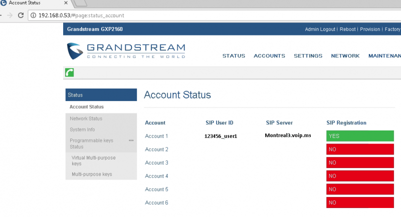Image resolution: width=401 pixels, height=217 pixels.
Task: Collapse the Programmable keys Status section
Action: pos(131,140)
